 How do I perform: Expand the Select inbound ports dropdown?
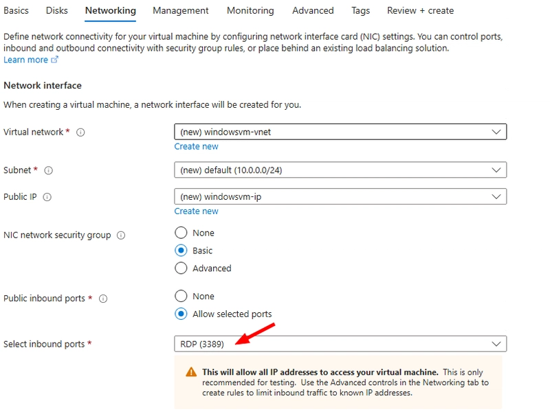click(340, 344)
